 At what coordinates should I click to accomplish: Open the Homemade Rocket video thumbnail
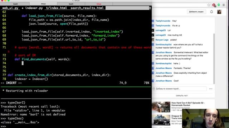click(161, 107)
